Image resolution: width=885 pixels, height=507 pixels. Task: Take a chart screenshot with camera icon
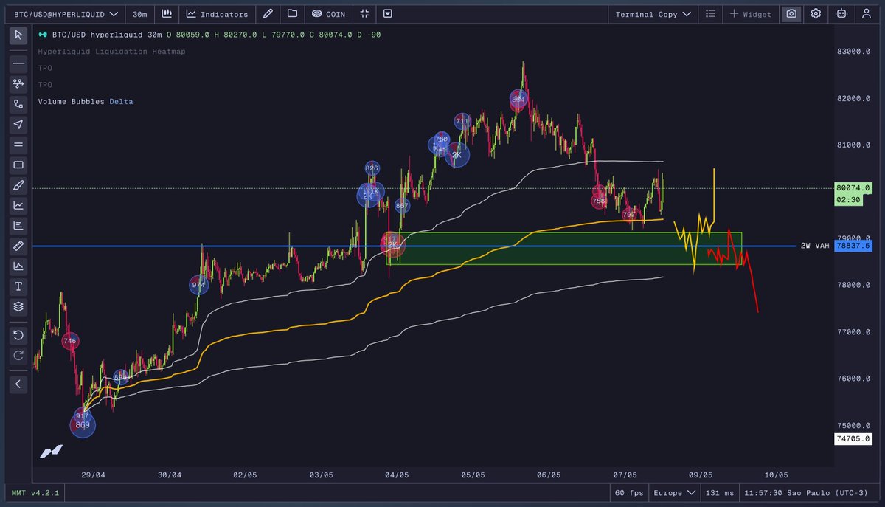[x=791, y=14]
